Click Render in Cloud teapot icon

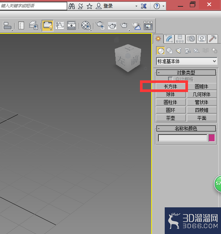tap(136, 26)
